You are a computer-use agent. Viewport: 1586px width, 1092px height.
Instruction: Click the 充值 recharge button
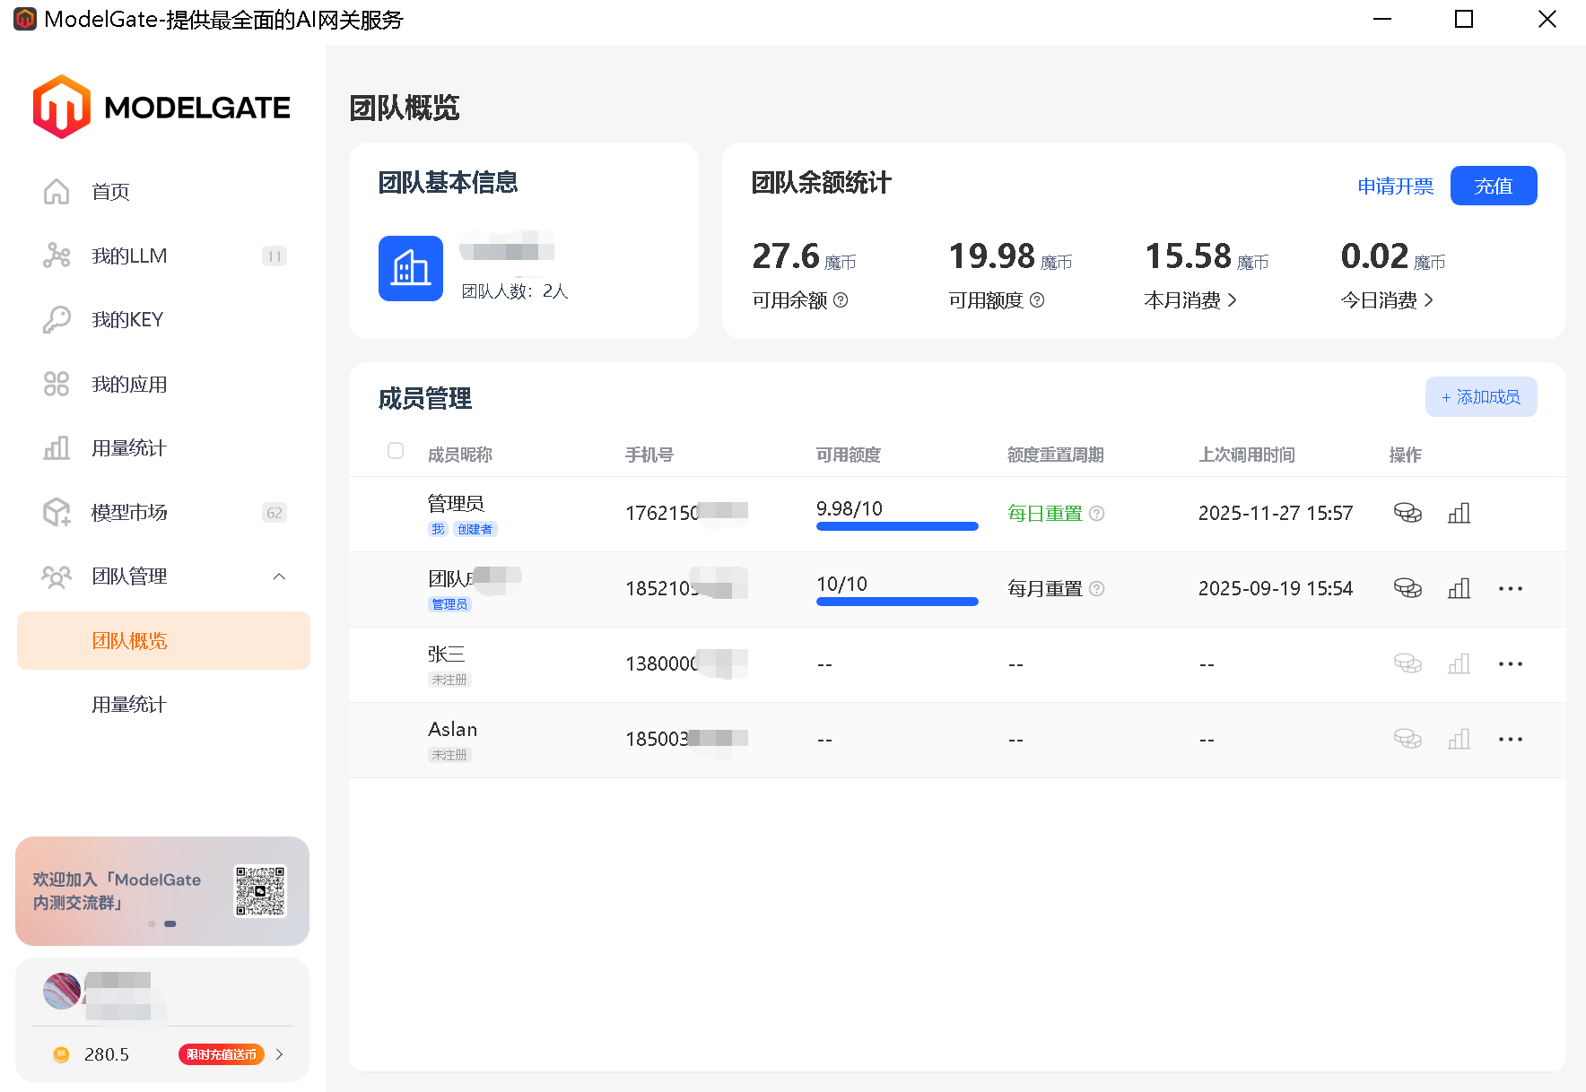point(1493,186)
